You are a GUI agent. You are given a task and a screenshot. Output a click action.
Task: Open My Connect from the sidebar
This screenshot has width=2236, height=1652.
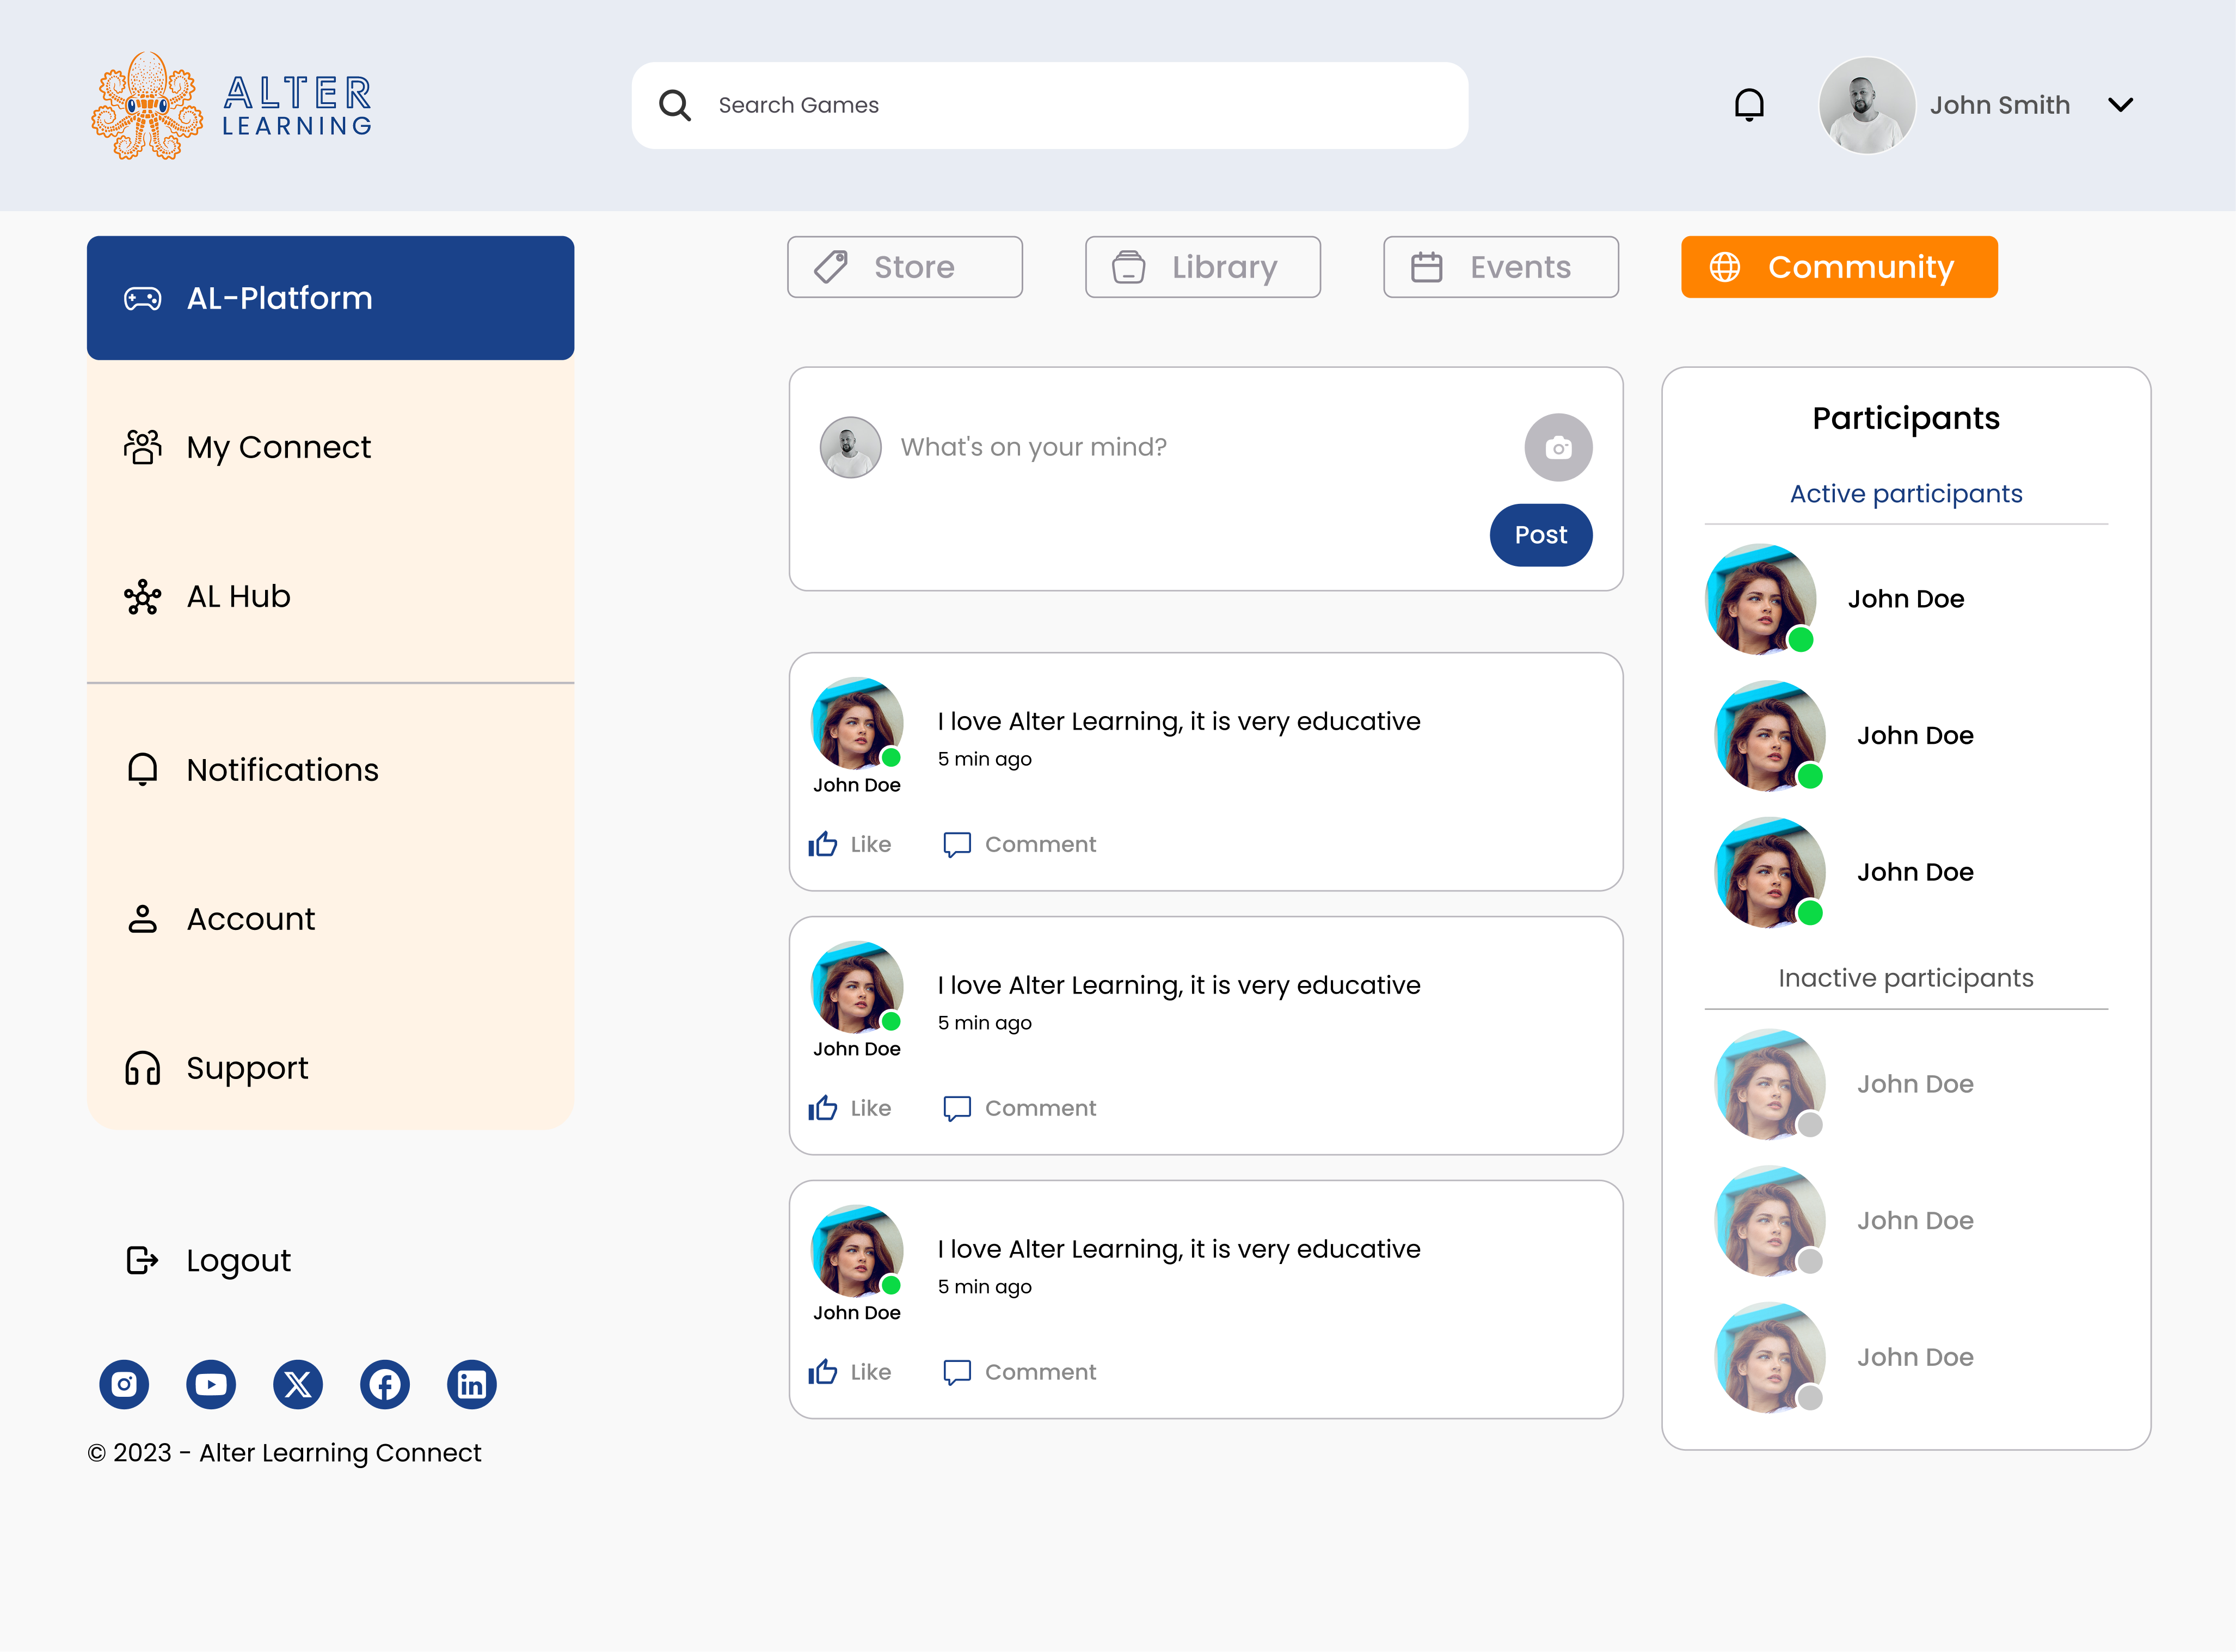coord(278,447)
